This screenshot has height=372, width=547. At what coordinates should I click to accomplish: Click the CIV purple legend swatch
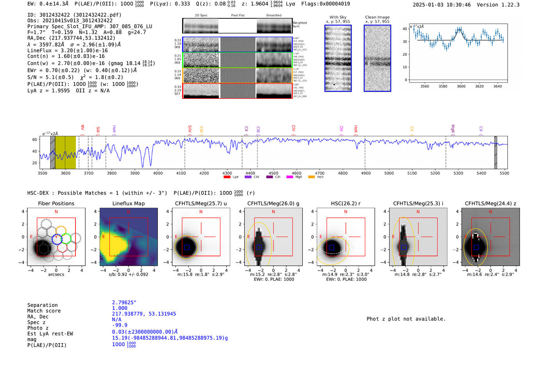[x=248, y=177]
